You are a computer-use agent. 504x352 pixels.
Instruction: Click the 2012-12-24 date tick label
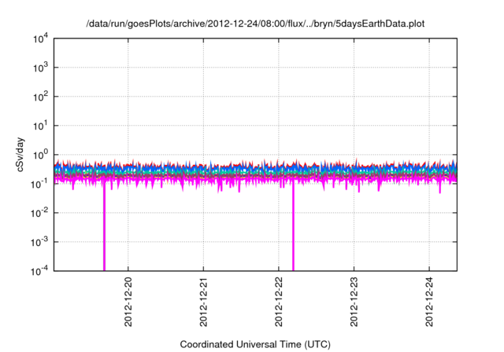click(x=429, y=302)
